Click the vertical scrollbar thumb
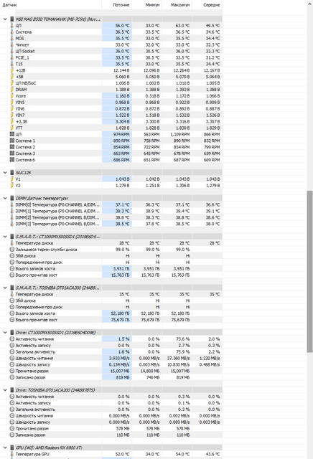This screenshot has width=313, height=459. (310, 272)
